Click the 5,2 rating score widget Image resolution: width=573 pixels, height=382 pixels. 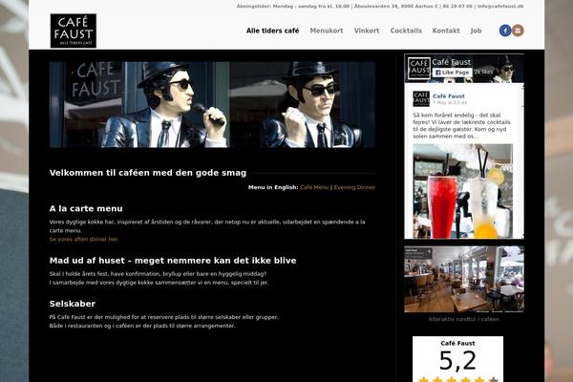pos(457,359)
